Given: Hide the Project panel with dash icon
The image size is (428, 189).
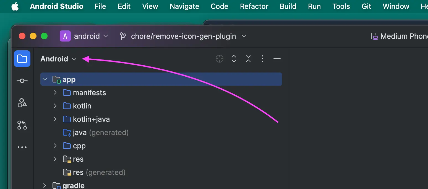Looking at the screenshot, I should point(277,59).
